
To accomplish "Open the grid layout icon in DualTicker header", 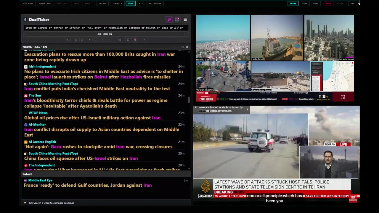I will tap(177, 20).
